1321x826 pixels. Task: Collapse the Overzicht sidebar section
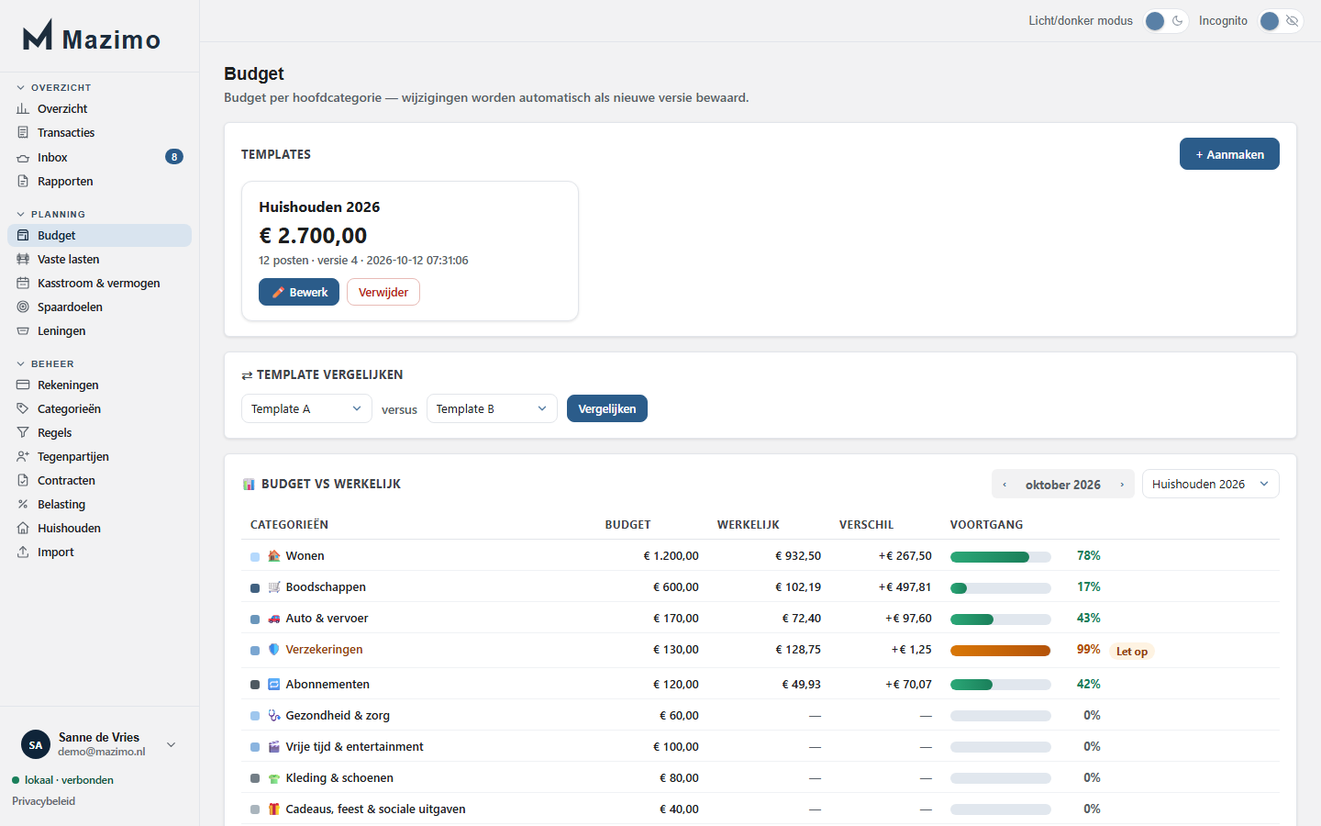click(54, 87)
